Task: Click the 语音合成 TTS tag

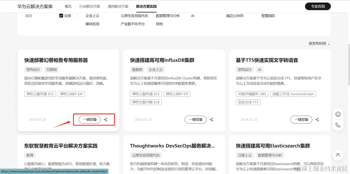Action: point(248,102)
